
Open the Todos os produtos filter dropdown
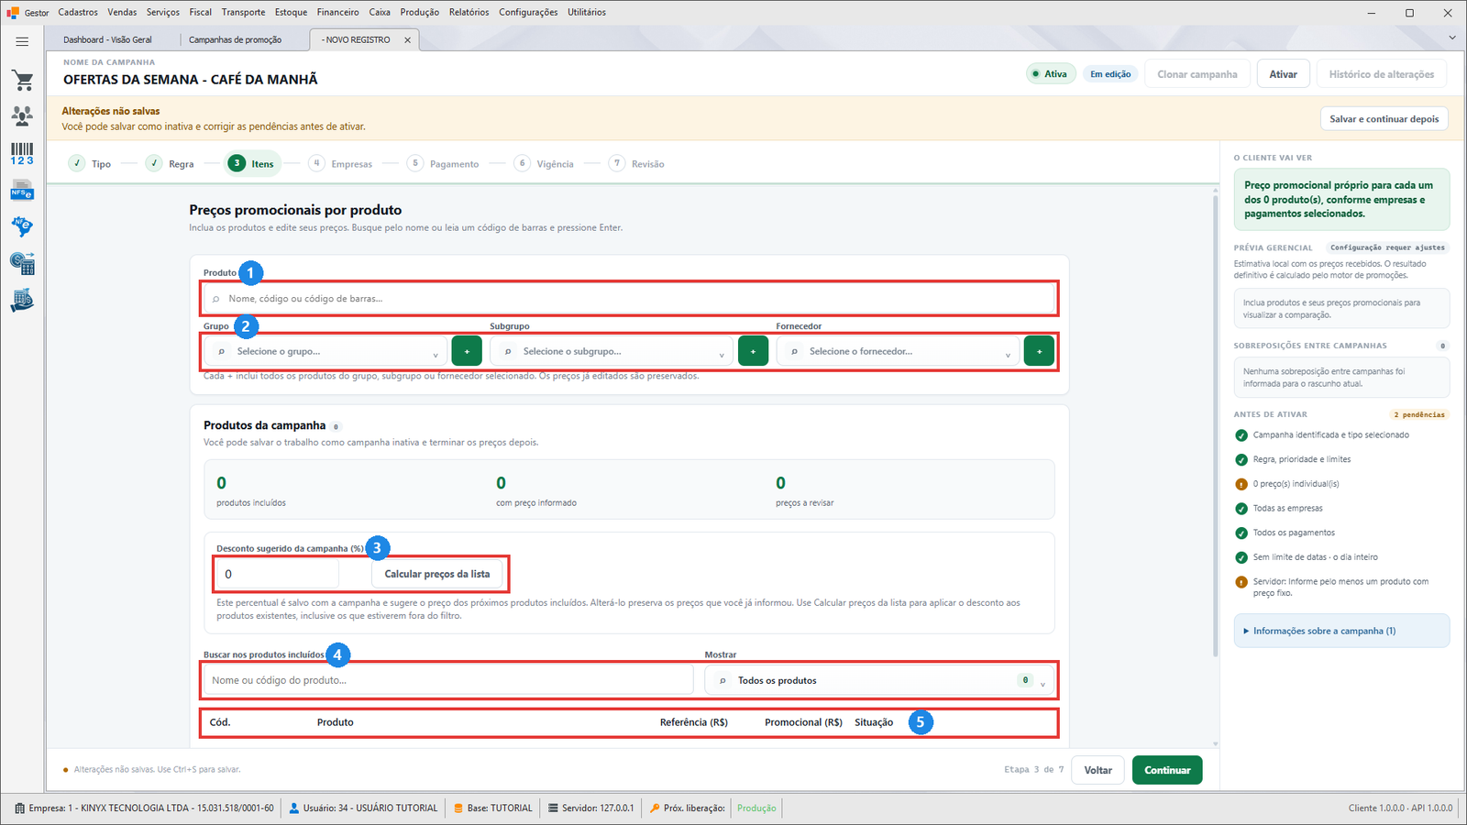(879, 680)
